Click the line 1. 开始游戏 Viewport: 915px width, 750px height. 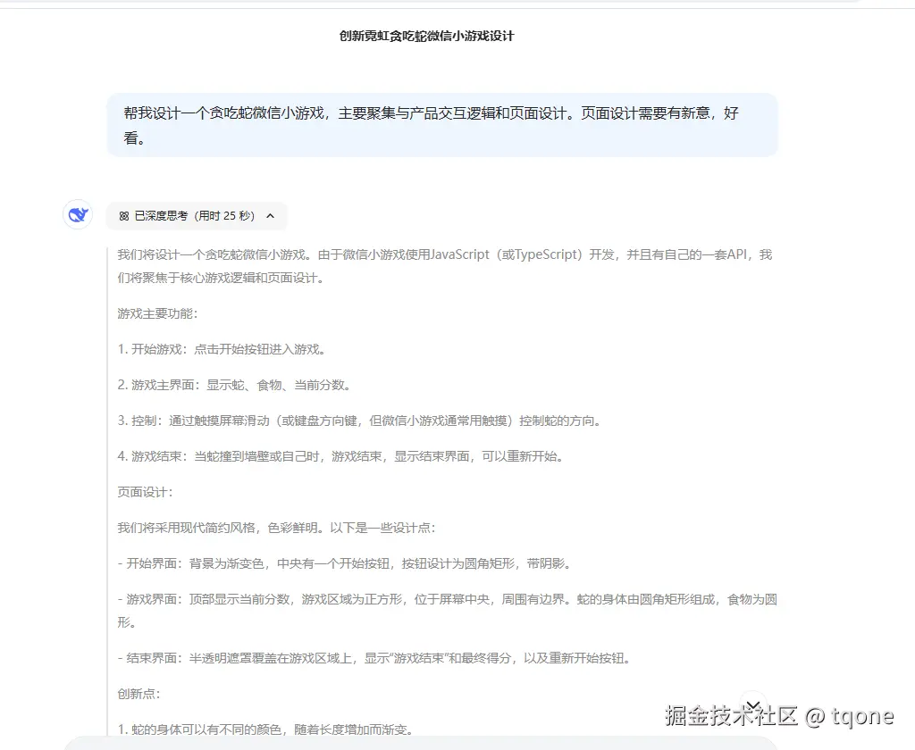tap(222, 349)
